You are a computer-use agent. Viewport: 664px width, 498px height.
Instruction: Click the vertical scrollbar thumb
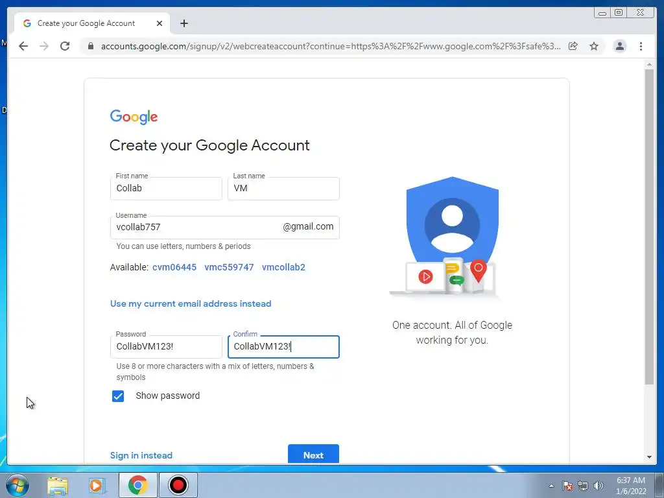(x=649, y=227)
